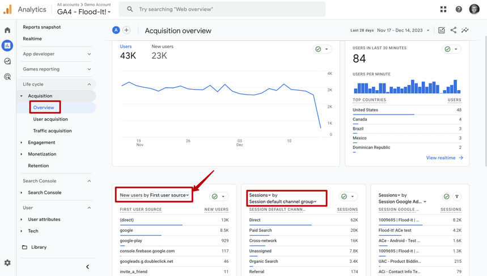The height and width of the screenshot is (276, 487).
Task: Open the Explore icon in left rail
Action: click(7, 61)
